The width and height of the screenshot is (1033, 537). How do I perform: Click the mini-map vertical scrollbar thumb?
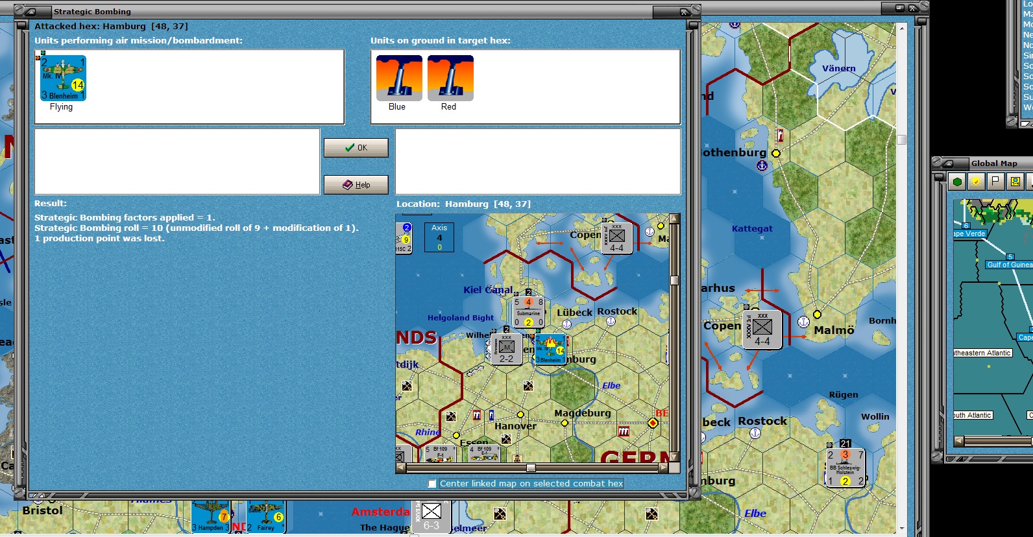(x=675, y=280)
